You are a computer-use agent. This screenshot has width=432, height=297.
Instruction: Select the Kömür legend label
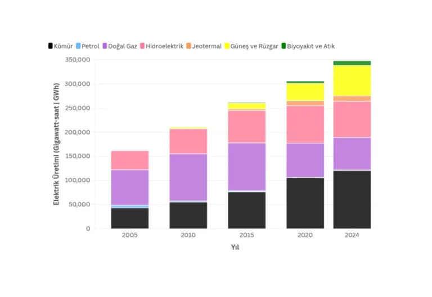pos(63,46)
